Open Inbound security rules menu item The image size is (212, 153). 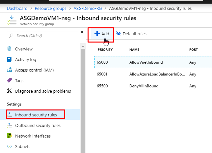36,115
